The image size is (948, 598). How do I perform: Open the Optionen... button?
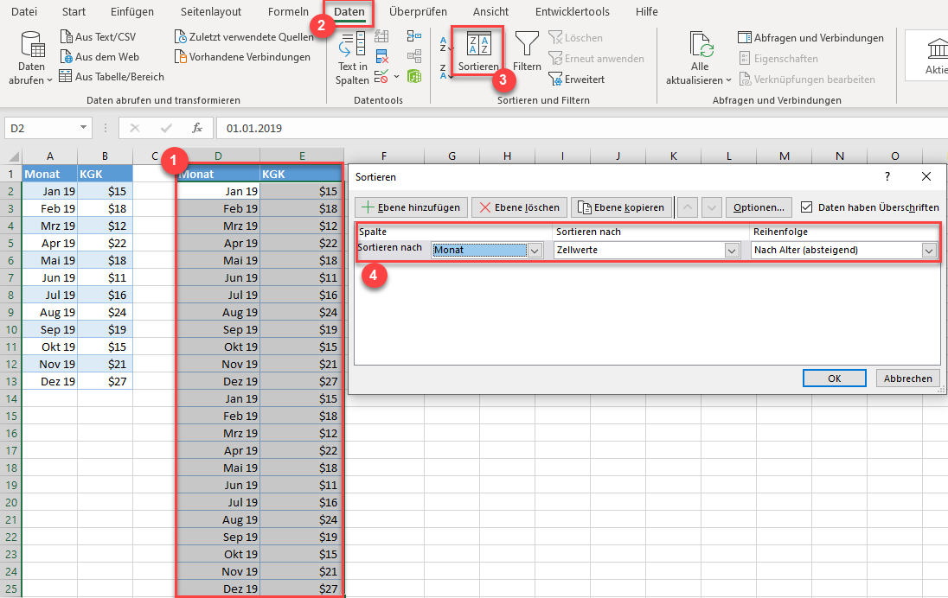pos(759,207)
